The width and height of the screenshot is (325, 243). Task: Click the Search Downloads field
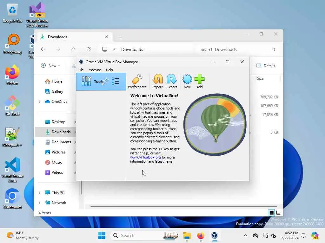point(237,49)
